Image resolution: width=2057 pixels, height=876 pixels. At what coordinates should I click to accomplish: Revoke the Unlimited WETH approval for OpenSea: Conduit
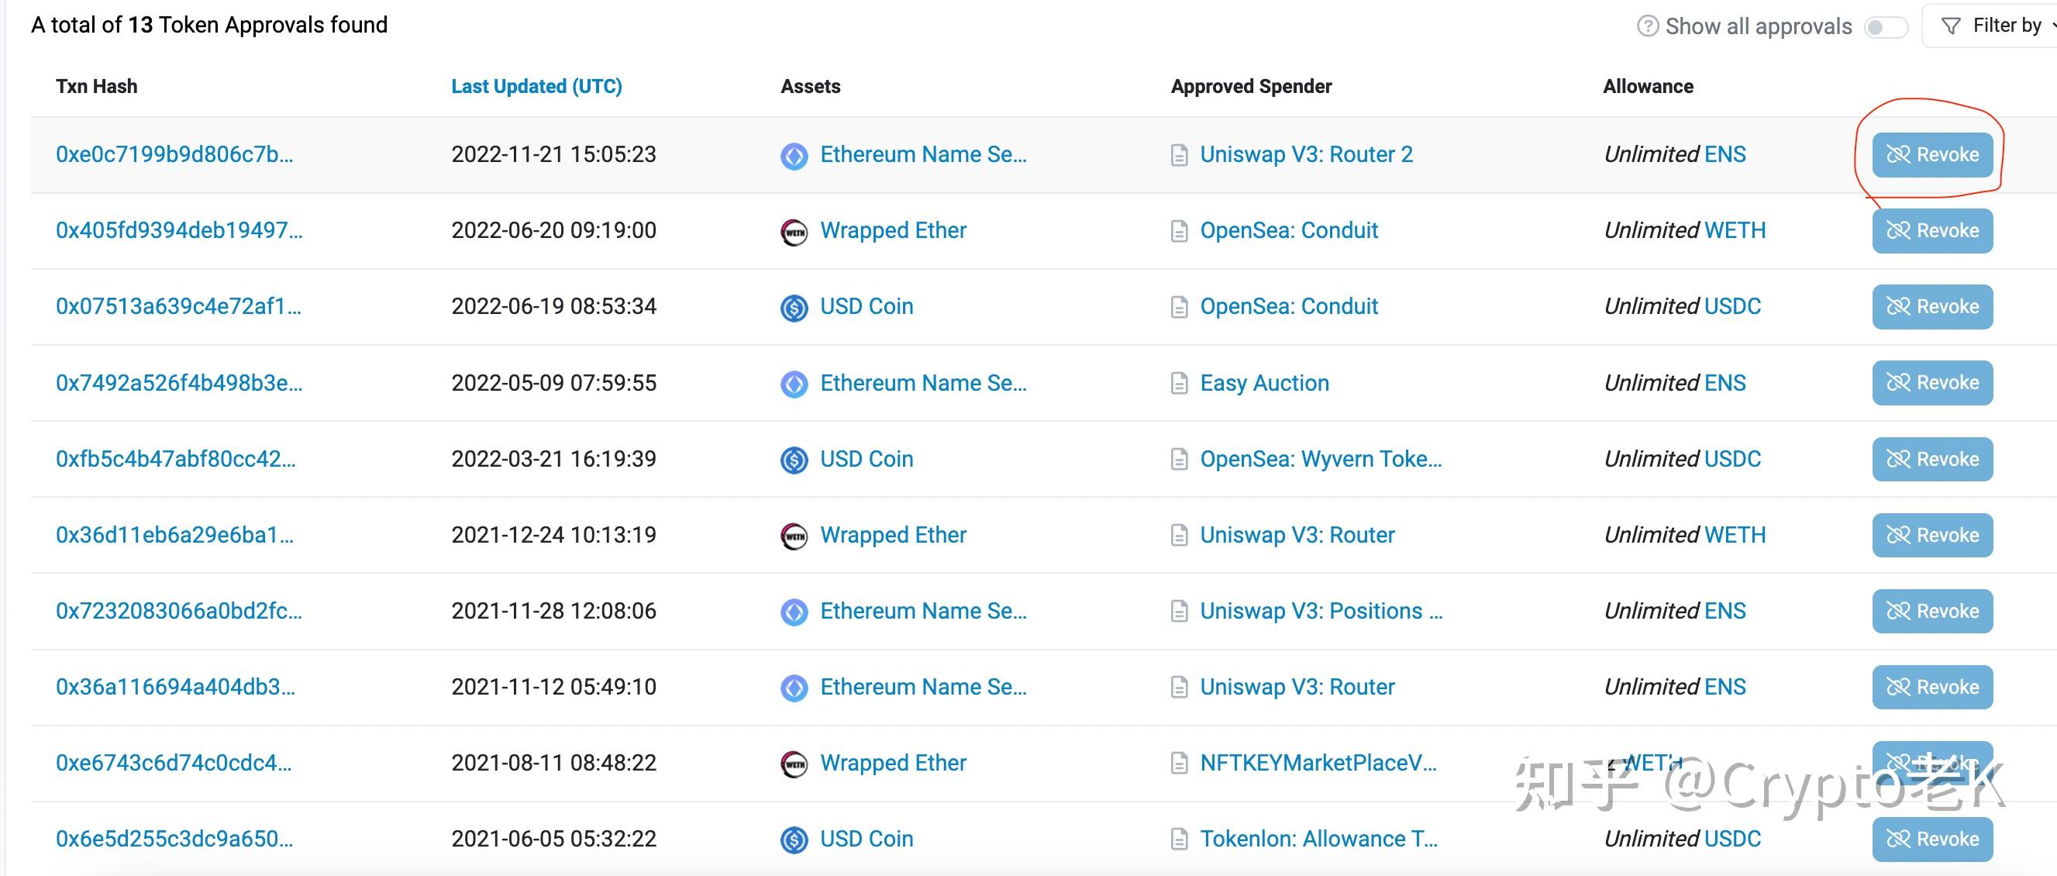[1931, 230]
